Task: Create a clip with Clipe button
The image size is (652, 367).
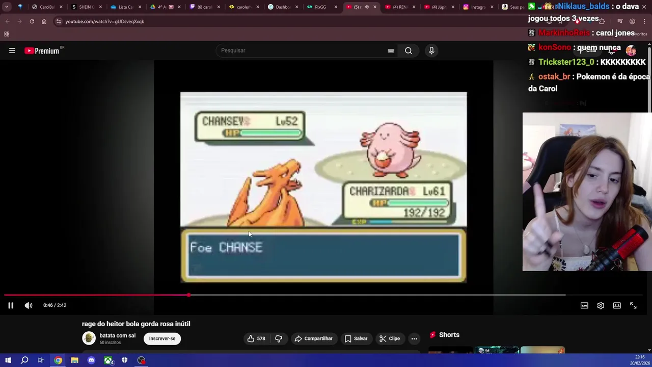Action: [x=390, y=338]
